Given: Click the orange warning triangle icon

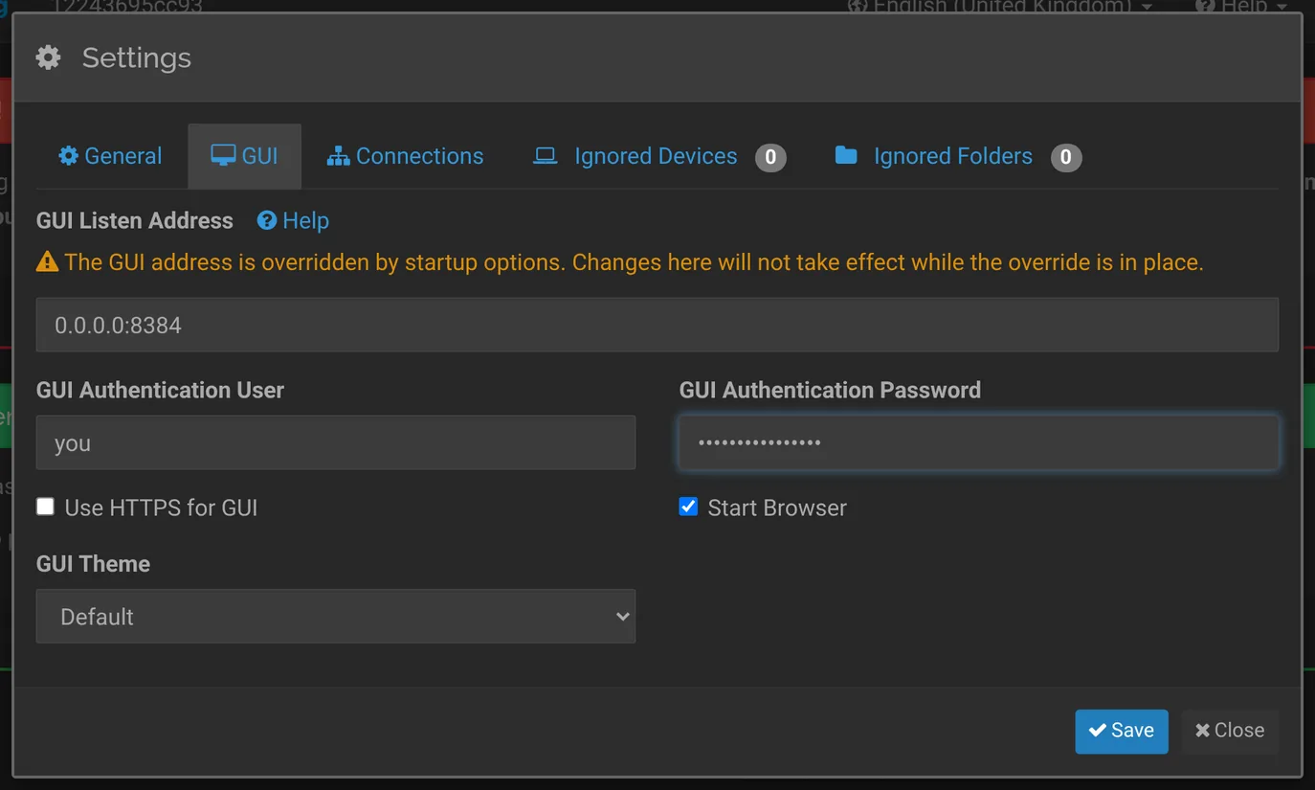Looking at the screenshot, I should (x=47, y=261).
